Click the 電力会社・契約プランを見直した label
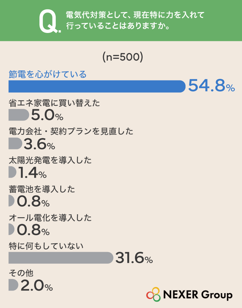The image size is (242, 308). point(71,132)
